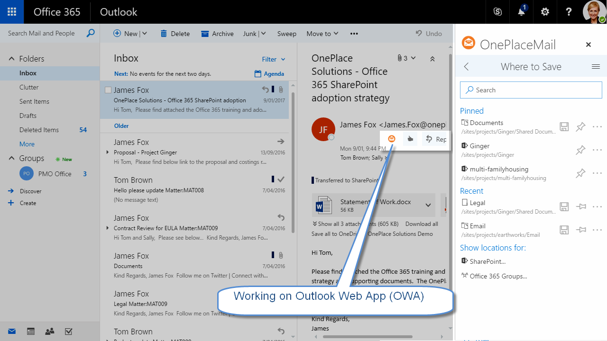This screenshot has width=607, height=341.
Task: Pin the Legal recent location
Action: tap(581, 206)
